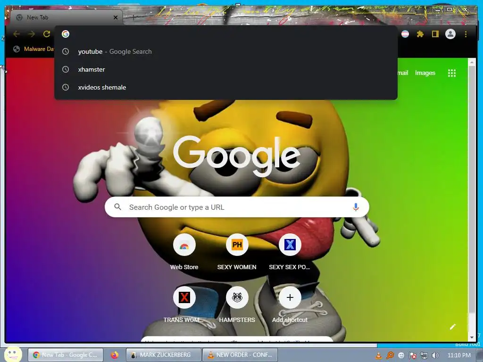This screenshot has width=483, height=362.
Task: Click the VLC cone tray icon
Action: point(379,355)
